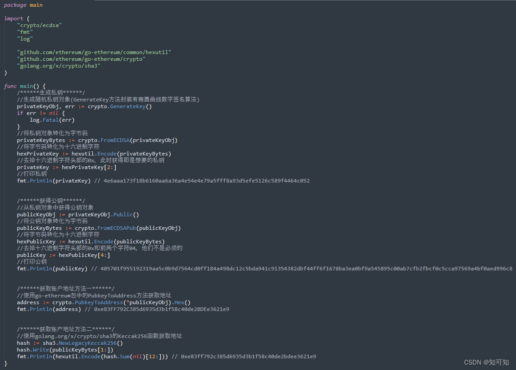Select the go-ethereum hexutil import path
The width and height of the screenshot is (516, 370).
pyautogui.click(x=94, y=52)
